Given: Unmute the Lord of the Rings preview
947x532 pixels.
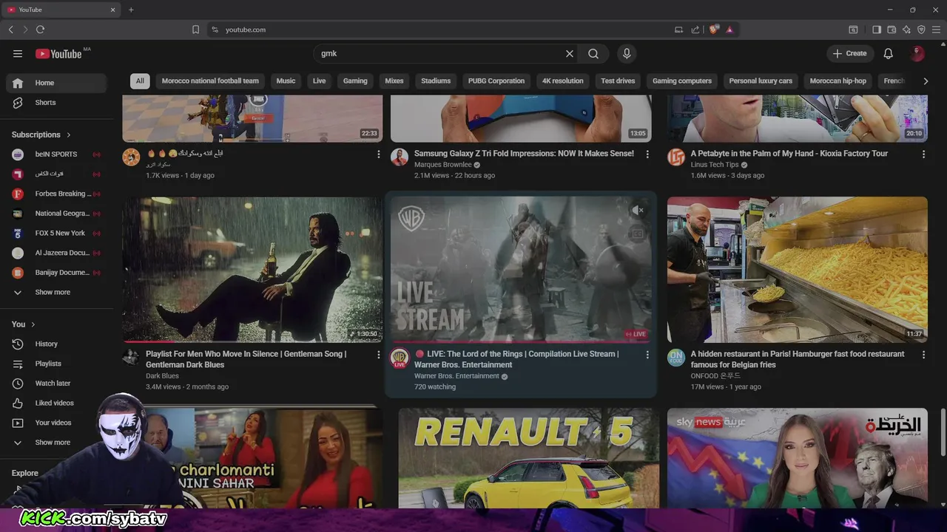Looking at the screenshot, I should (638, 211).
